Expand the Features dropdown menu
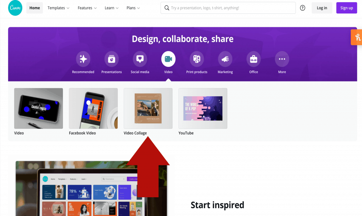The height and width of the screenshot is (216, 362). coord(87,8)
